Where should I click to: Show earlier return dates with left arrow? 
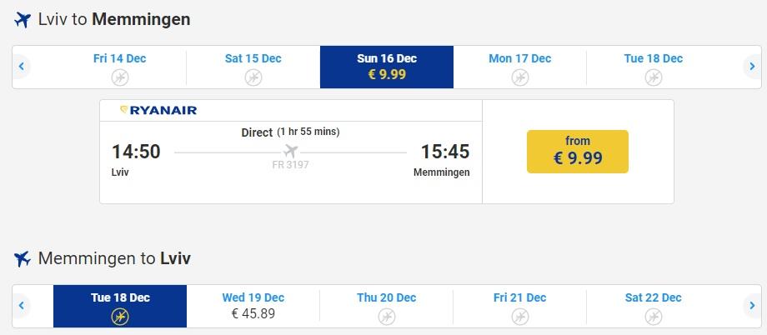[22, 306]
